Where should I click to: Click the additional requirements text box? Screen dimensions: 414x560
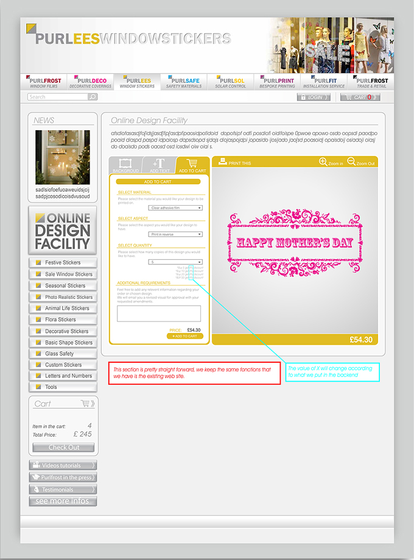click(x=159, y=313)
